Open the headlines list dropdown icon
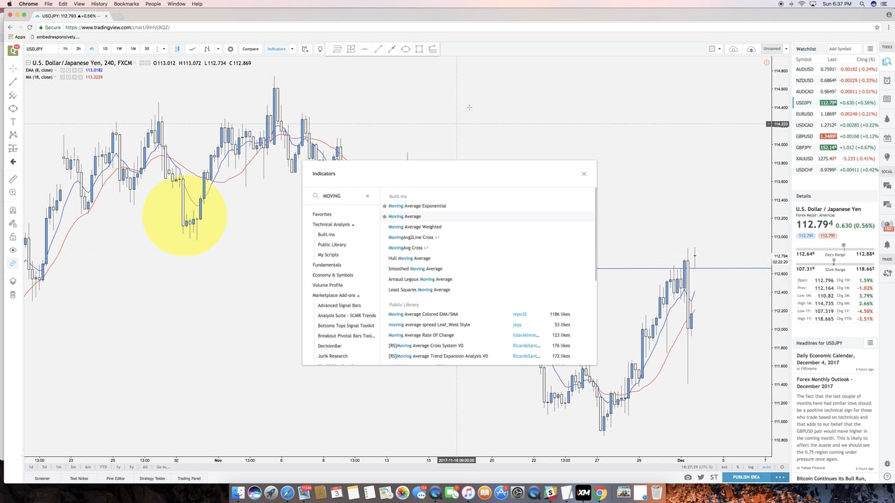 pyautogui.click(x=870, y=343)
